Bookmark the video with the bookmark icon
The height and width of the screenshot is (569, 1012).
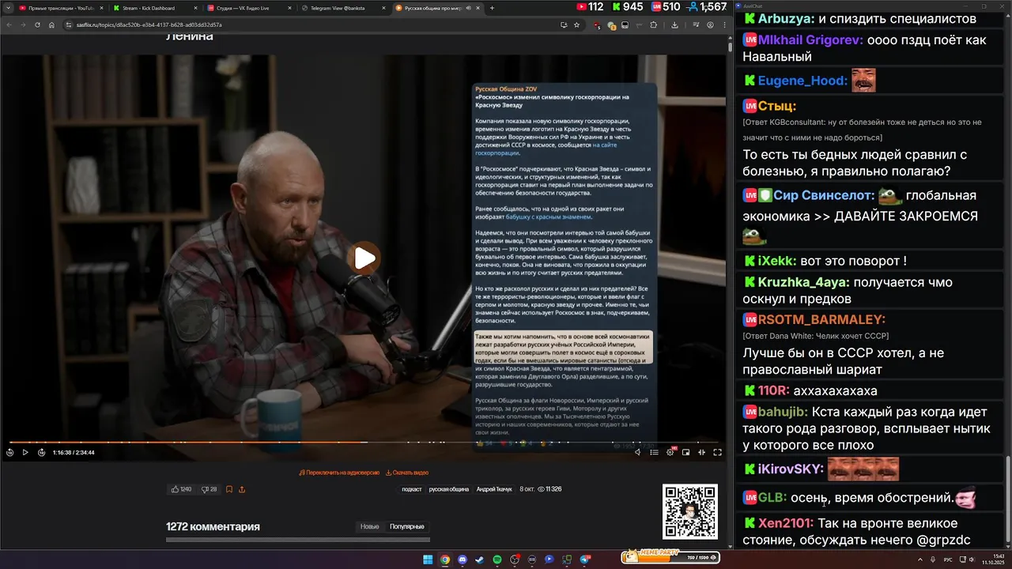(x=229, y=489)
